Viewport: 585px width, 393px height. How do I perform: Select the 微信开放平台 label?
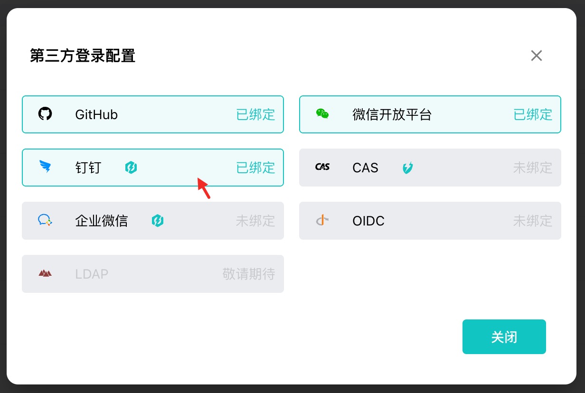392,114
